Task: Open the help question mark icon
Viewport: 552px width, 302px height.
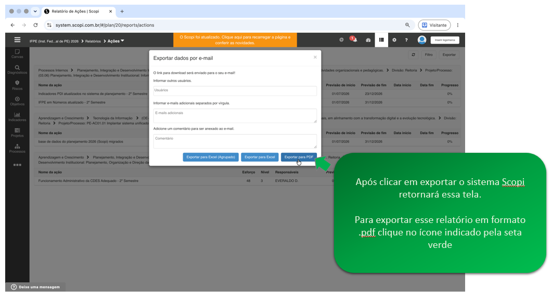Action: pyautogui.click(x=406, y=40)
